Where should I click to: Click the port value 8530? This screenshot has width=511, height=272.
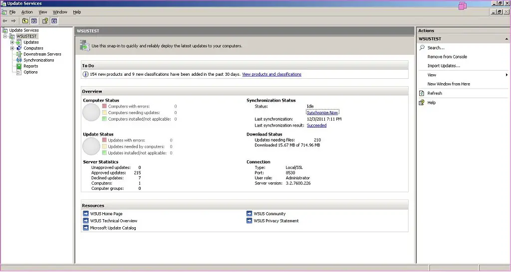coord(290,173)
